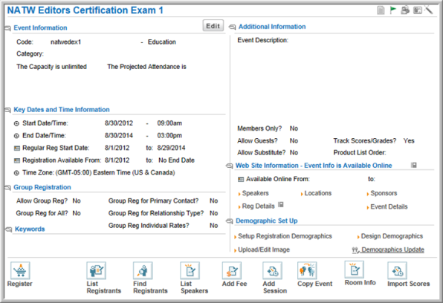Click the 'No End Date' value
Image resolution: width=443 pixels, height=303 pixels.
pyautogui.click(x=176, y=160)
